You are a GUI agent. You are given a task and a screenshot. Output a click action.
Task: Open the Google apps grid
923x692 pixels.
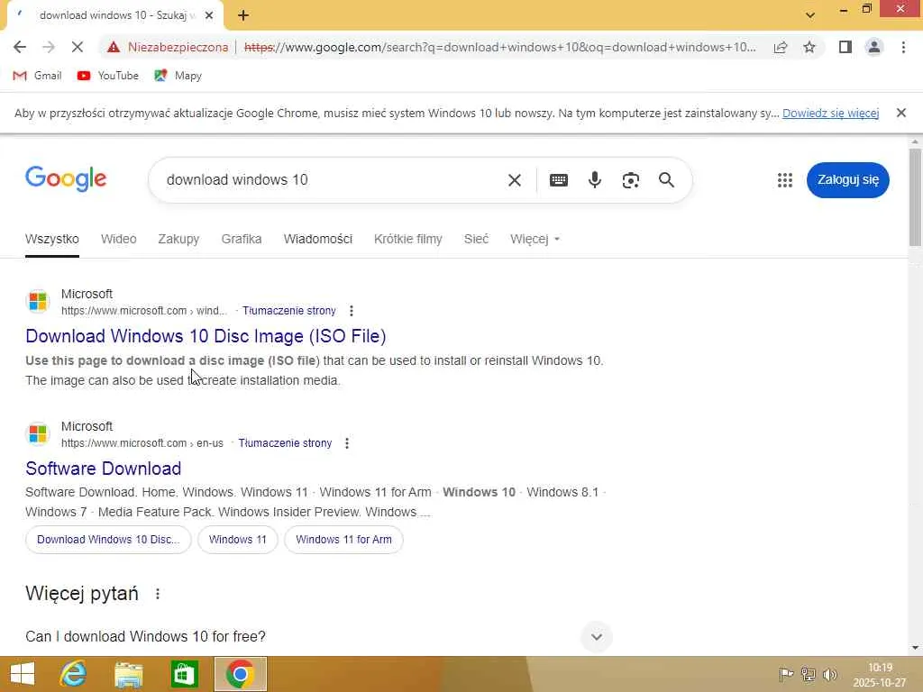[785, 180]
